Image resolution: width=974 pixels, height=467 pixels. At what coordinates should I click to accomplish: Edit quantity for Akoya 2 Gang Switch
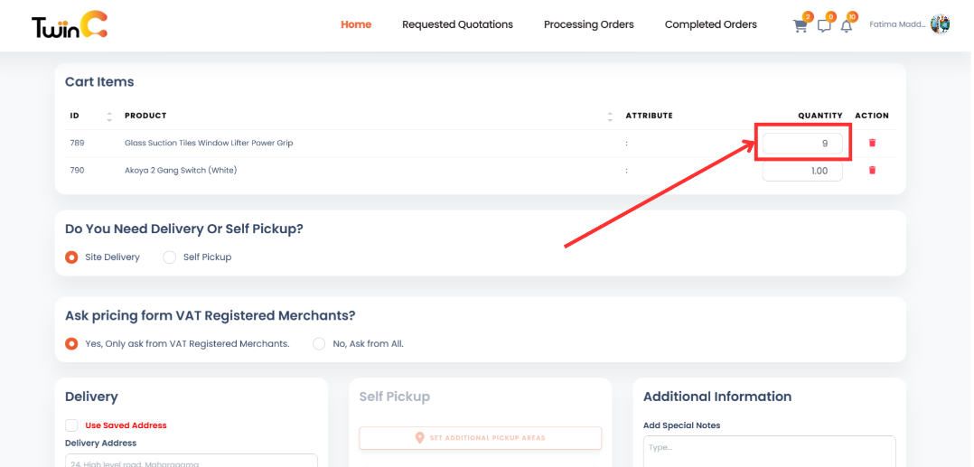[x=802, y=171]
